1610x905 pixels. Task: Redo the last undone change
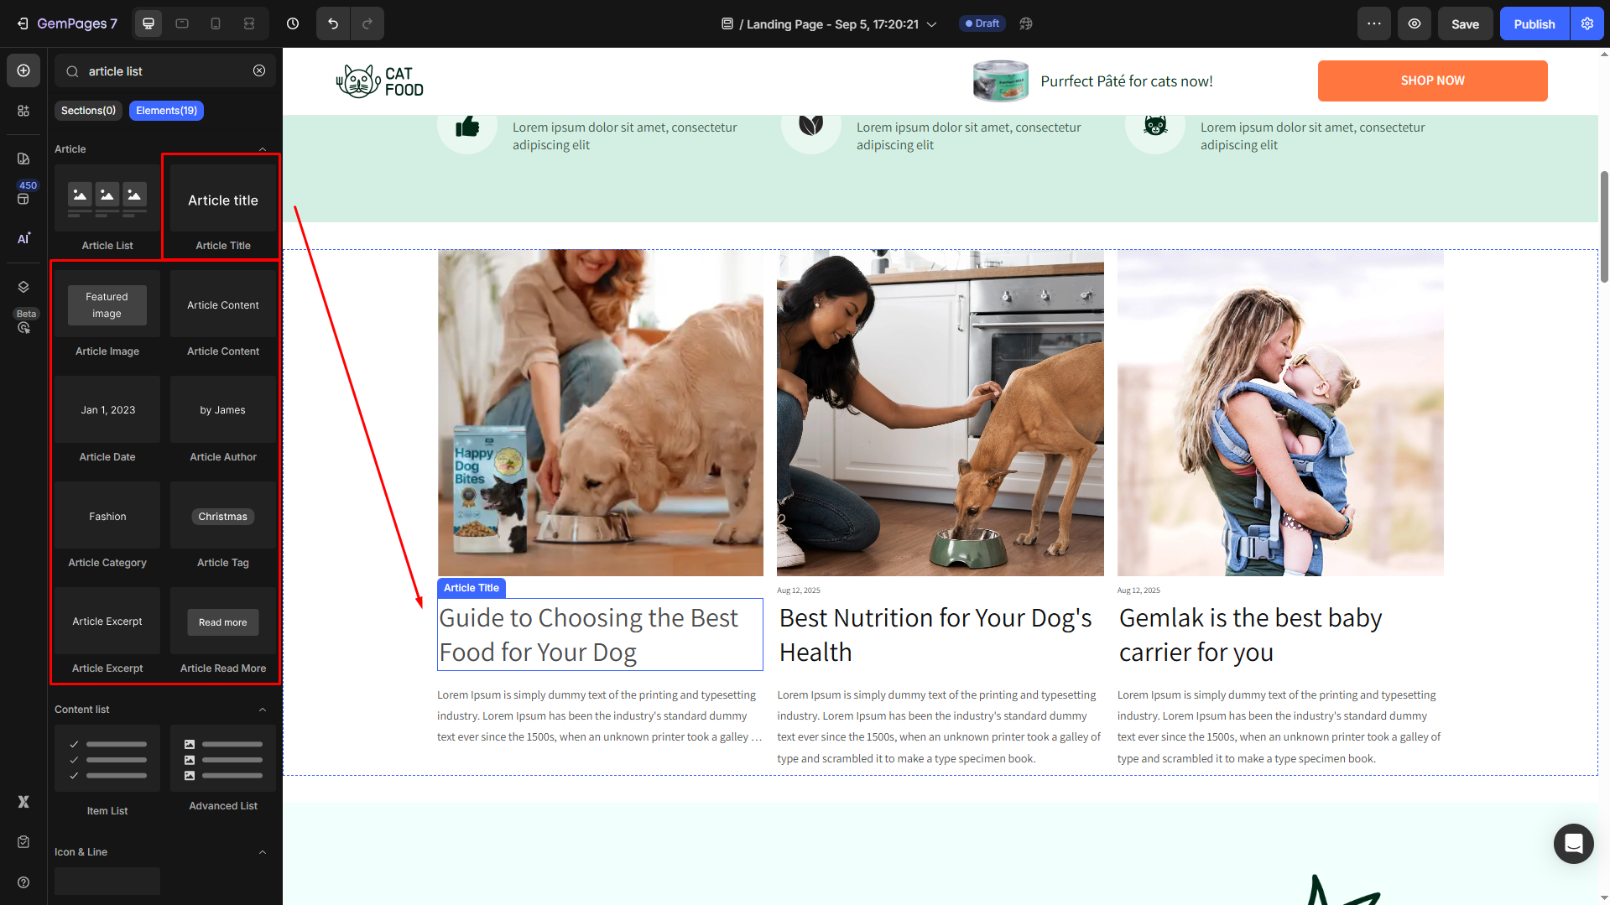pyautogui.click(x=367, y=23)
